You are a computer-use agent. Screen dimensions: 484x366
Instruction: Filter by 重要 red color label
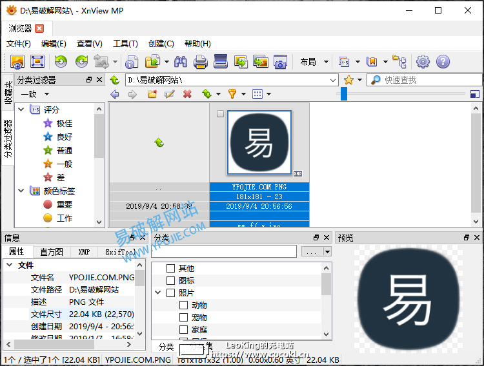(57, 204)
